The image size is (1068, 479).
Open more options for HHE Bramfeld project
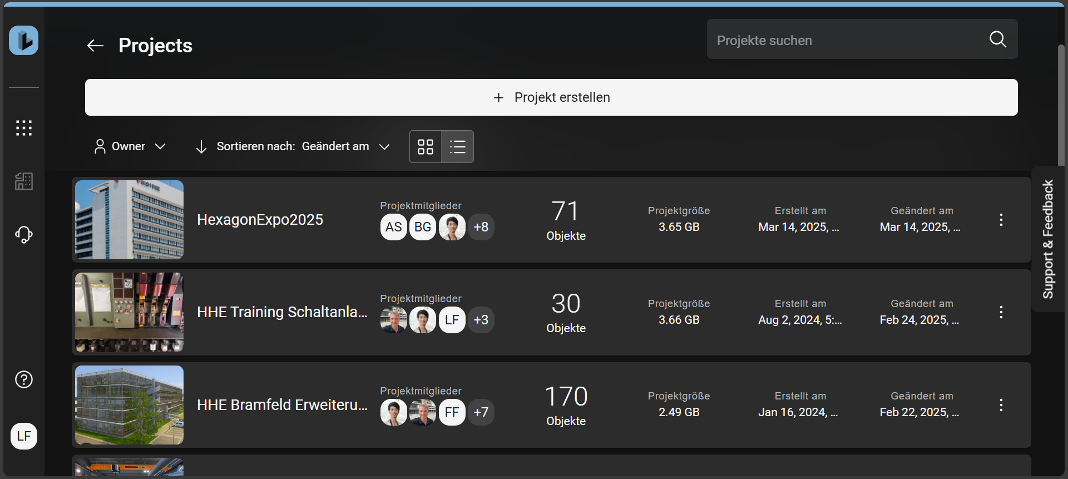(1001, 405)
